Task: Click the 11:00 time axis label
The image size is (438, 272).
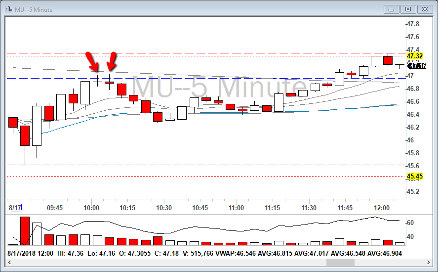Action: pyautogui.click(x=237, y=208)
